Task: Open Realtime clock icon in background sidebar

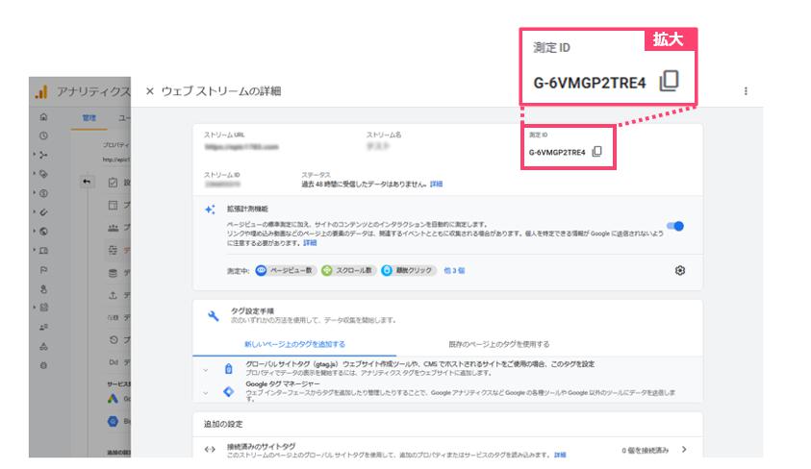Action: pos(43,136)
